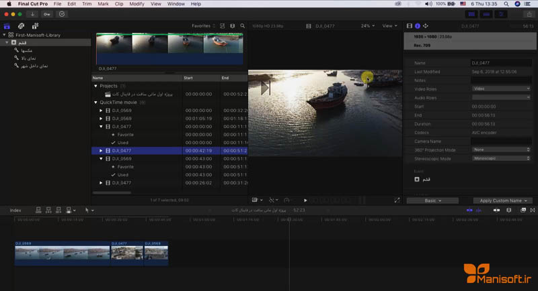Open the Basic metadata view dropdown
The height and width of the screenshot is (291, 538).
point(432,200)
